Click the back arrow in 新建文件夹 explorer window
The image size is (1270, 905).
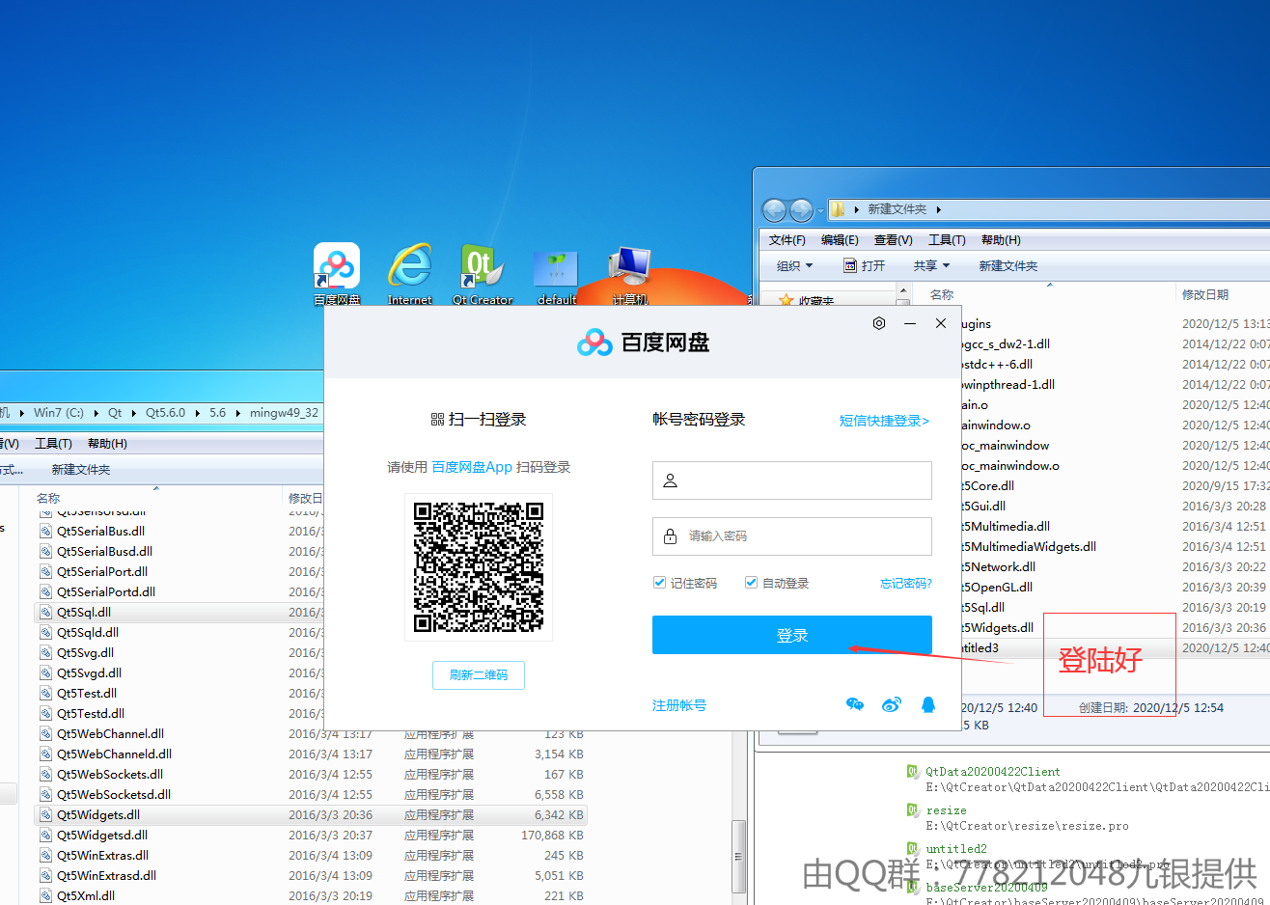click(774, 209)
